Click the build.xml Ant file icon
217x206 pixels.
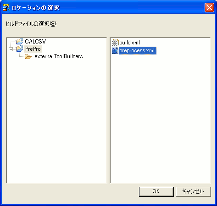(x=115, y=43)
